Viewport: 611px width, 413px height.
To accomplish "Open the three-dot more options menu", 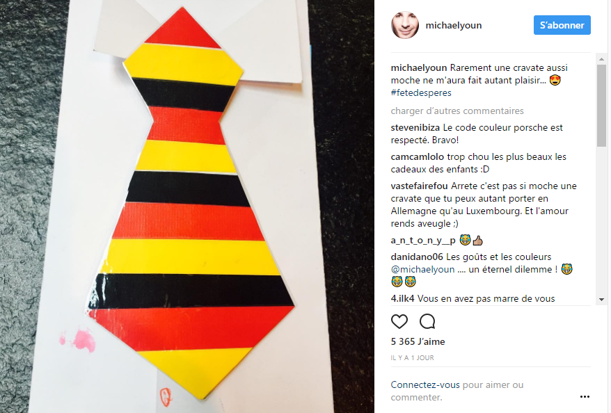I will coord(585,396).
